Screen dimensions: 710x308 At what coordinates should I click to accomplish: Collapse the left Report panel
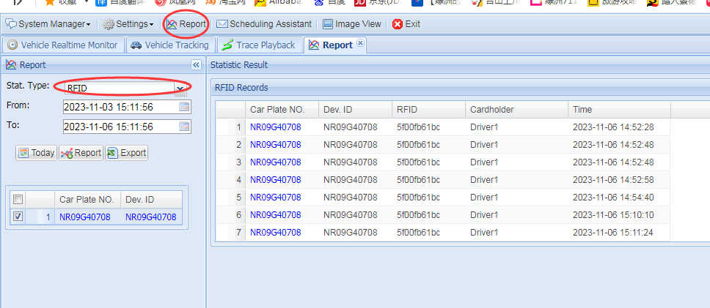pos(196,65)
